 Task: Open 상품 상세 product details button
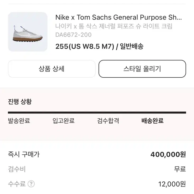pos(52,69)
